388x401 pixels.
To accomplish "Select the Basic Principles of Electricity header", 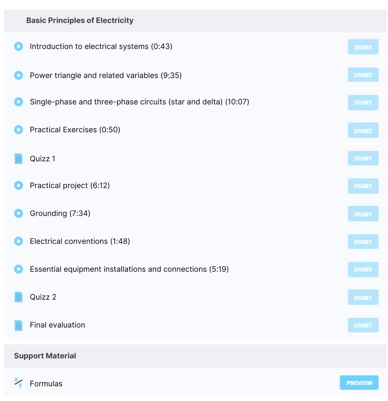I will (80, 20).
